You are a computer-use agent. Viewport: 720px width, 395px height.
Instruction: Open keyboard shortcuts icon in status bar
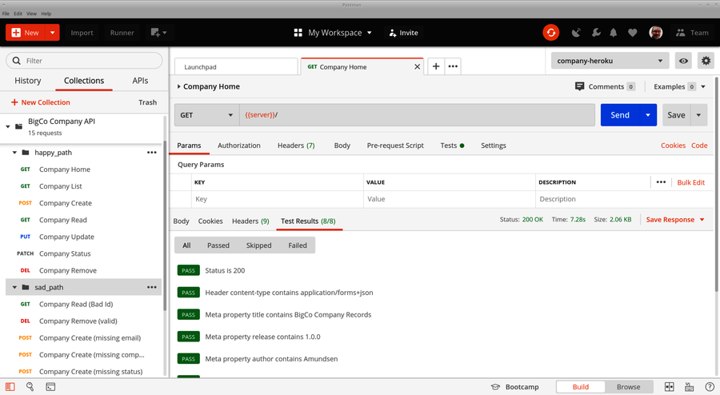[x=690, y=387]
